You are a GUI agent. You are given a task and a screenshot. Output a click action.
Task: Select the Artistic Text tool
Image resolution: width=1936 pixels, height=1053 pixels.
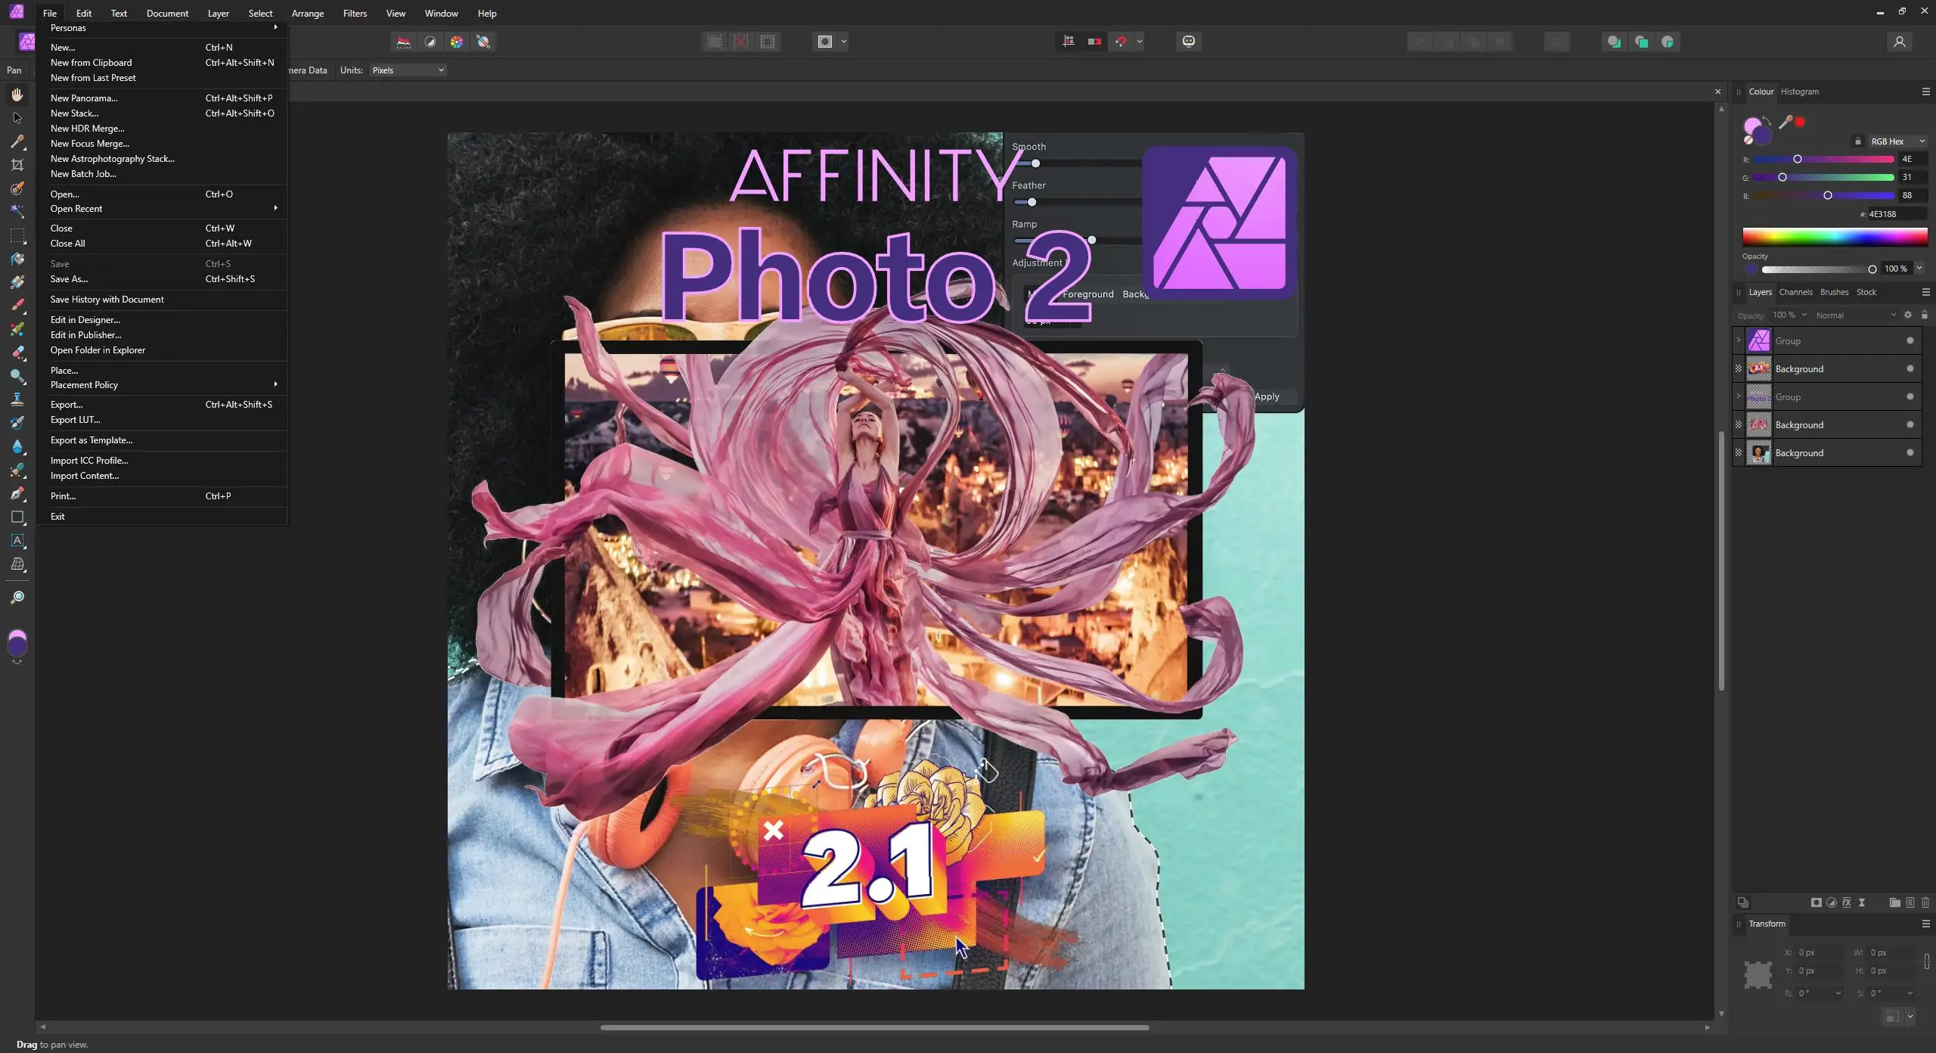[17, 541]
